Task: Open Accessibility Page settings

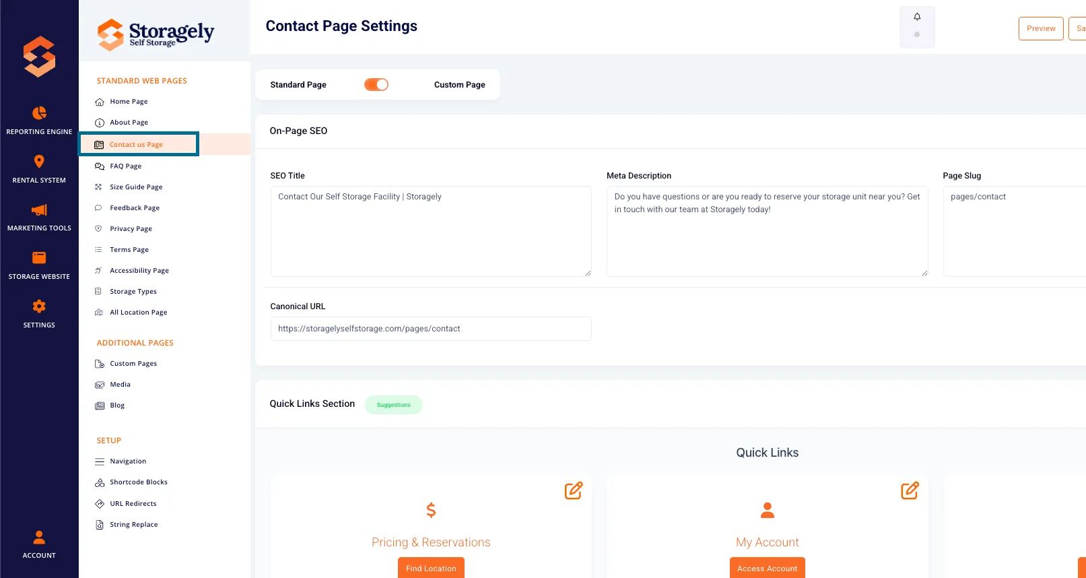Action: [139, 271]
